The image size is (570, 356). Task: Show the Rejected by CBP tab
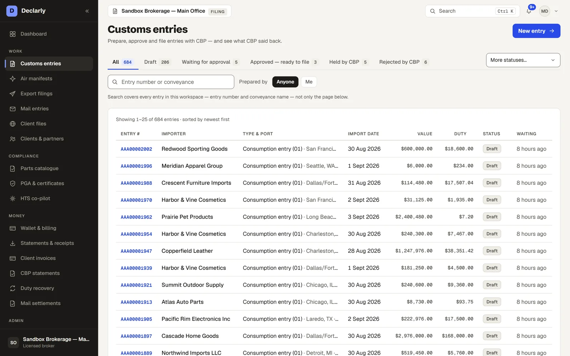404,62
